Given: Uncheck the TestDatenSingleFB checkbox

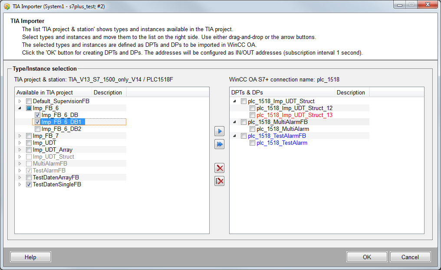Looking at the screenshot, I should click(x=29, y=185).
